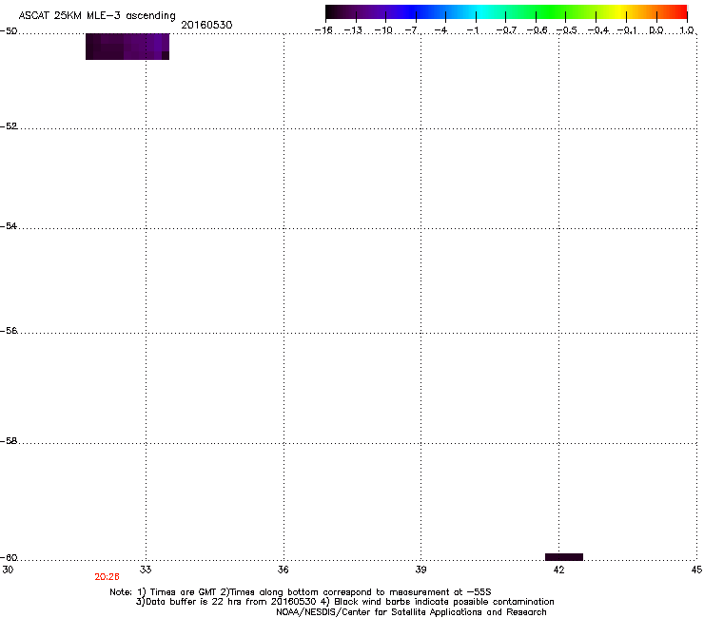
Task: Click the latitude label -50
Action: [x=9, y=31]
